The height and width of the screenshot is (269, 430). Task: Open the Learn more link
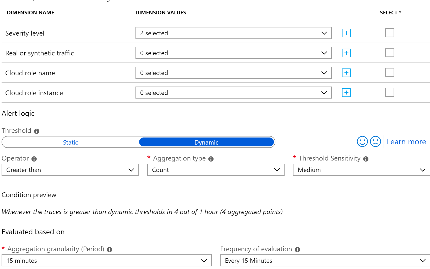pyautogui.click(x=406, y=142)
